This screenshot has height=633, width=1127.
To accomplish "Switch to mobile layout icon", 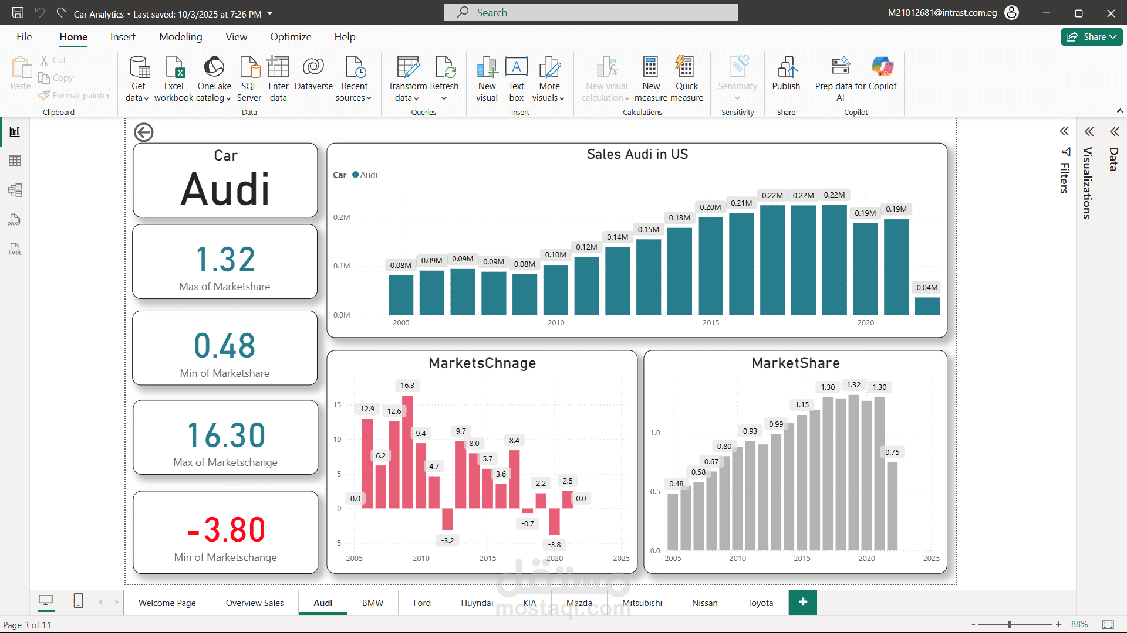I will (x=78, y=601).
